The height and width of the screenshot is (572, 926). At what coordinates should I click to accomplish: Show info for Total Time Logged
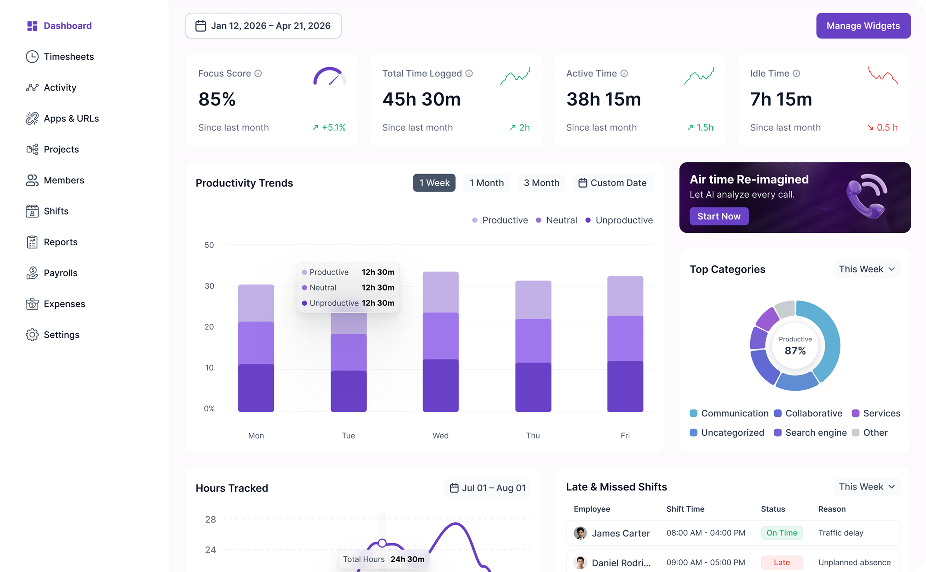pos(469,73)
